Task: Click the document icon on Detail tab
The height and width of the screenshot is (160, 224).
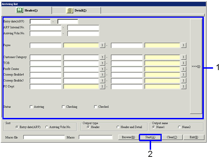Action: coord(69,11)
